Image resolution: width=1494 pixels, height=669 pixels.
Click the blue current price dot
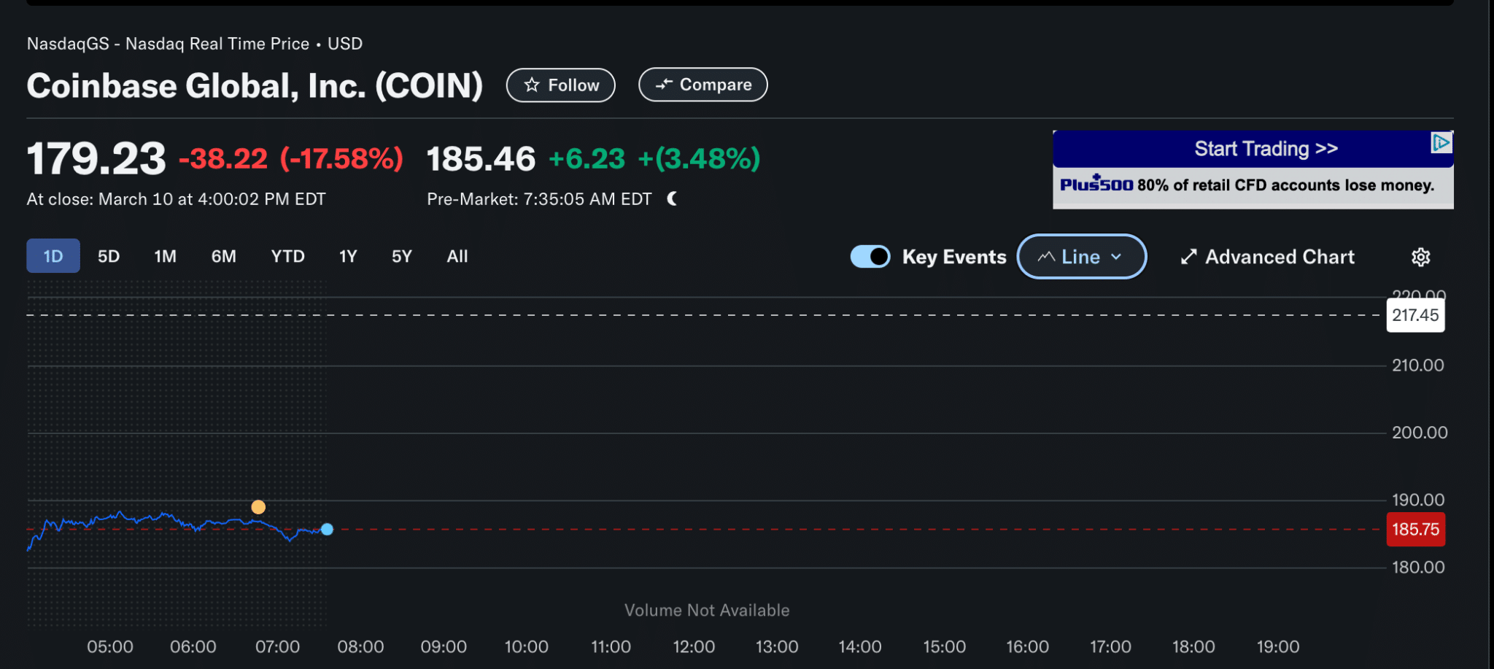pos(327,530)
